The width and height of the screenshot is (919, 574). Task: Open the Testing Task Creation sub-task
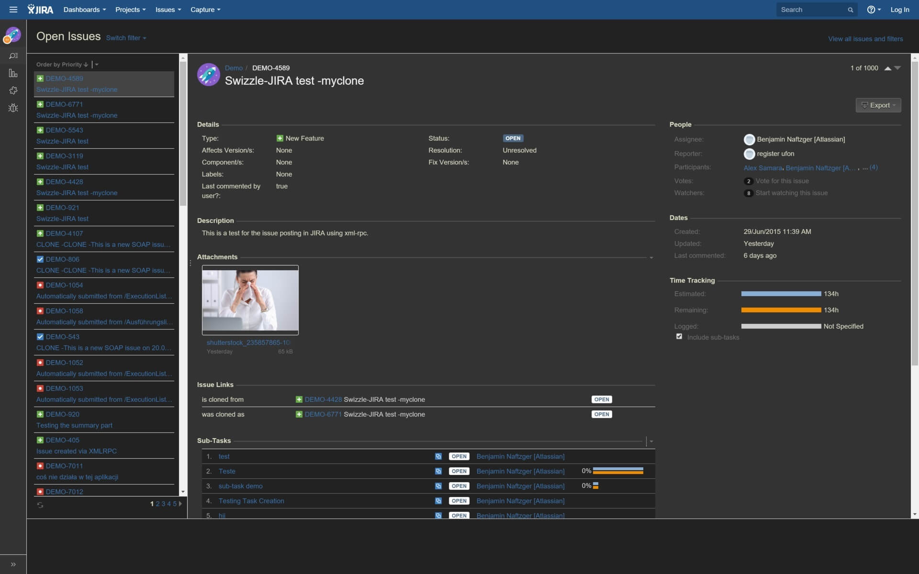251,501
